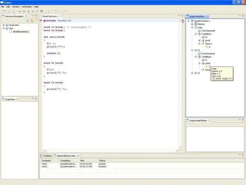
Task: Click the error marker beside #include line
Action: [41, 21]
